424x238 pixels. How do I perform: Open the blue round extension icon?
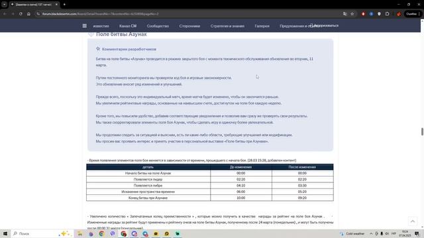(371, 14)
